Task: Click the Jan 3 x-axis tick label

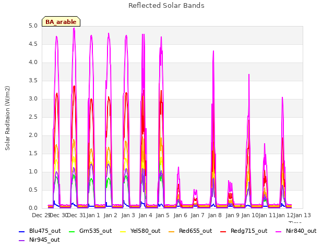Action: [x=128, y=215]
